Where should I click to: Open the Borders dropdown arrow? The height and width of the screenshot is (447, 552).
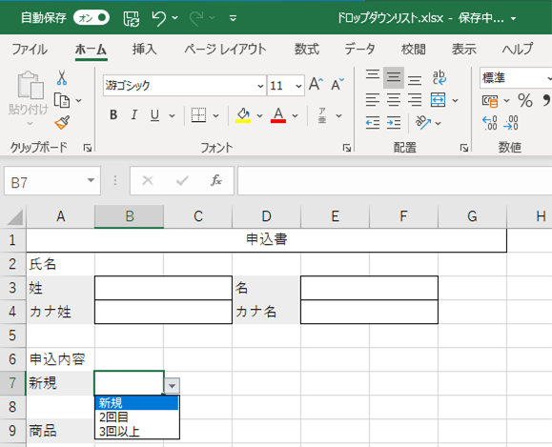tap(215, 115)
